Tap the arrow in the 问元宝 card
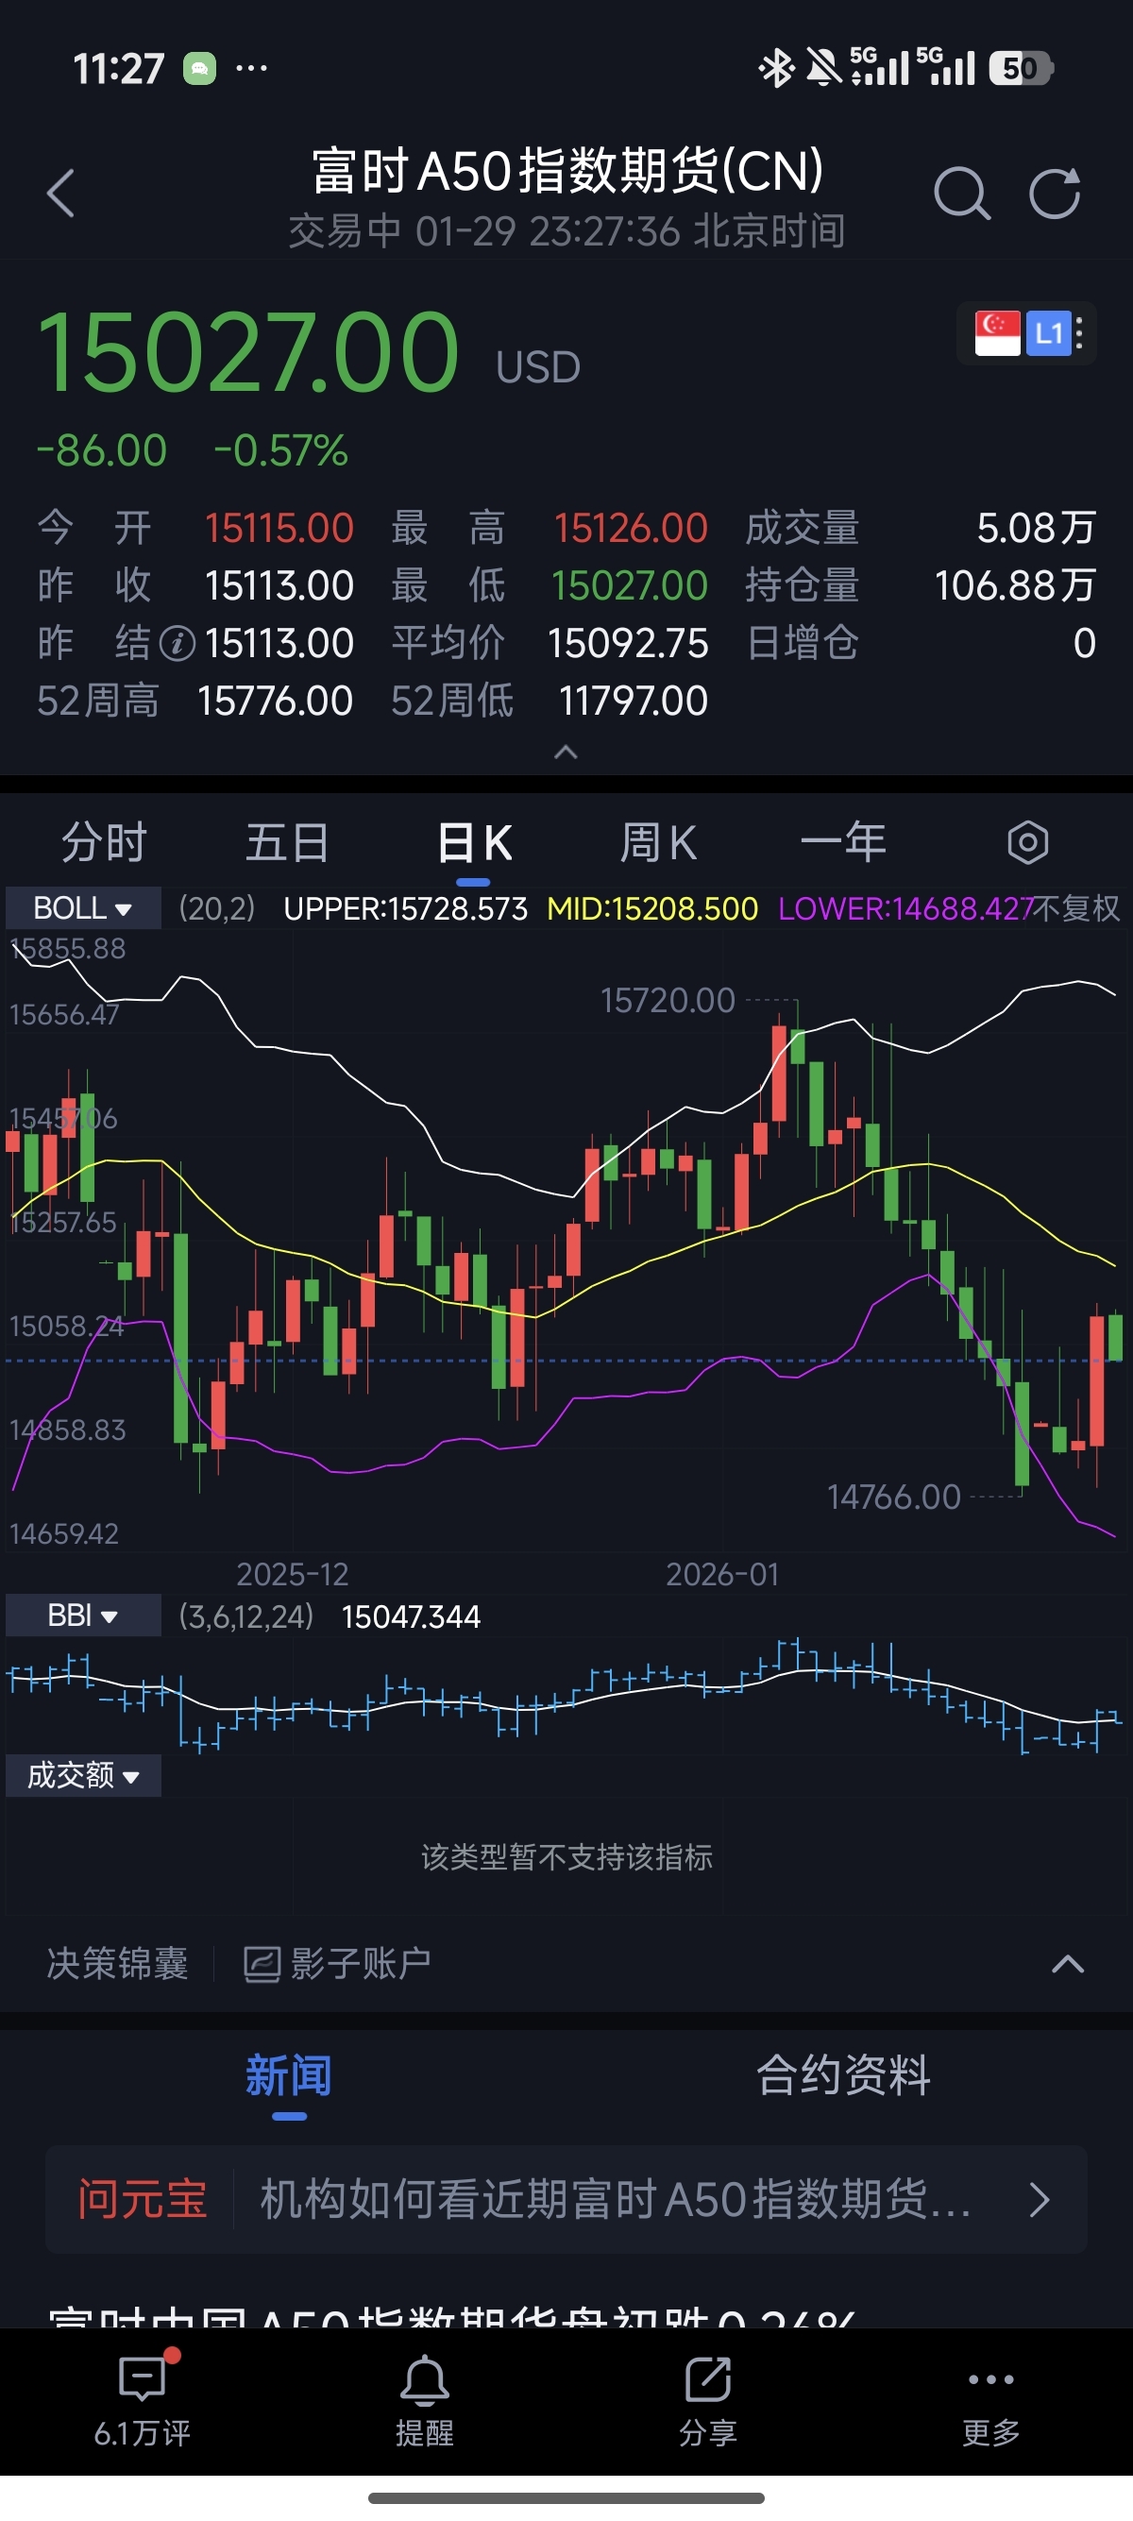Image resolution: width=1133 pixels, height=2521 pixels. click(1040, 2200)
